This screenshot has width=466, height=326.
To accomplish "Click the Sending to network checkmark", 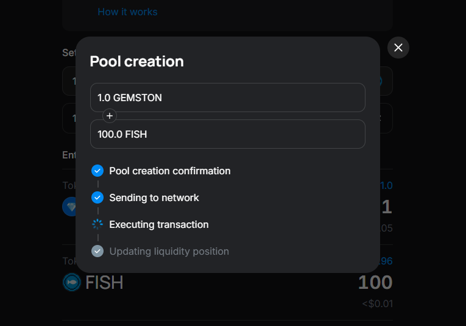I will (97, 197).
